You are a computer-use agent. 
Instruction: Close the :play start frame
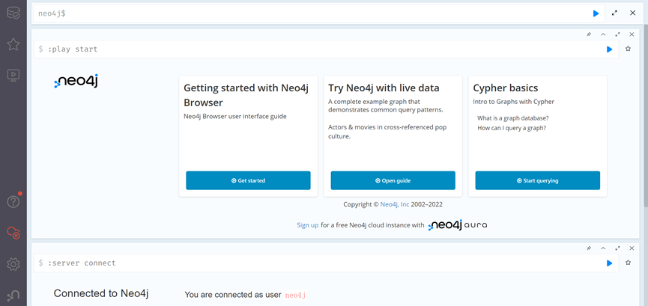[632, 34]
